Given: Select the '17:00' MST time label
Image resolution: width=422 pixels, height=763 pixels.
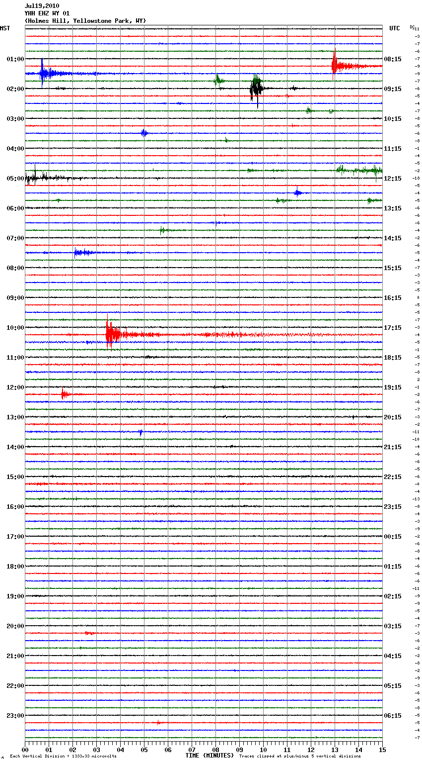Looking at the screenshot, I should (x=15, y=537).
